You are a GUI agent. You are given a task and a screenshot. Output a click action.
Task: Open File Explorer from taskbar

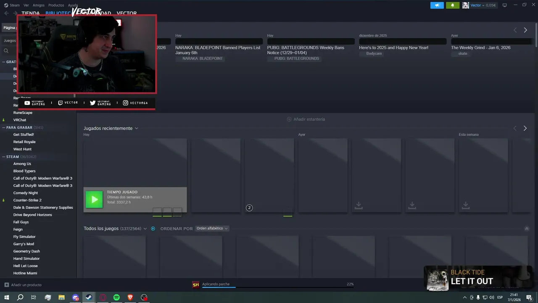(x=61, y=298)
